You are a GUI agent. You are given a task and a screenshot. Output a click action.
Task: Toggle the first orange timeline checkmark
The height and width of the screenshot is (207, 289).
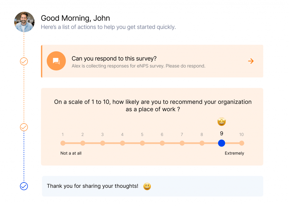click(x=24, y=61)
